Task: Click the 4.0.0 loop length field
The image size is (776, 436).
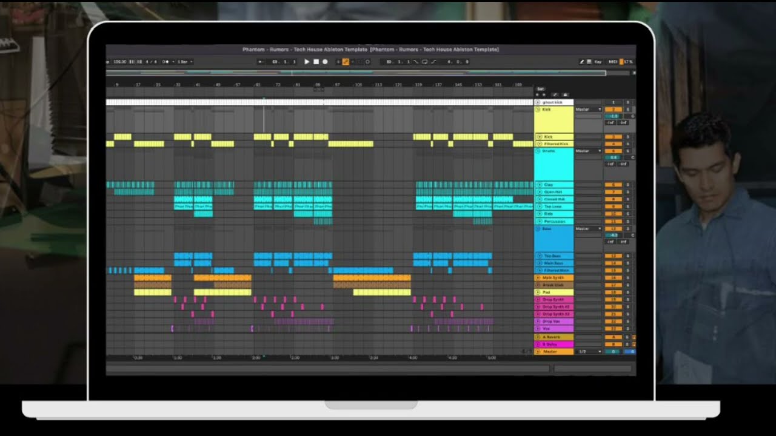Action: [x=458, y=62]
